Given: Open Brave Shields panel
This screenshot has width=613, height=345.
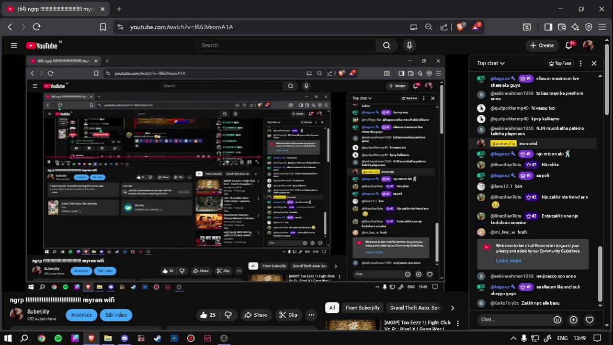Looking at the screenshot, I should (460, 27).
